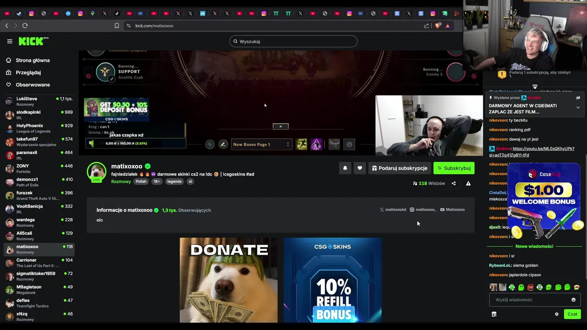Click Podaruj subskrypcje gift button
587x330 pixels.
click(x=399, y=168)
